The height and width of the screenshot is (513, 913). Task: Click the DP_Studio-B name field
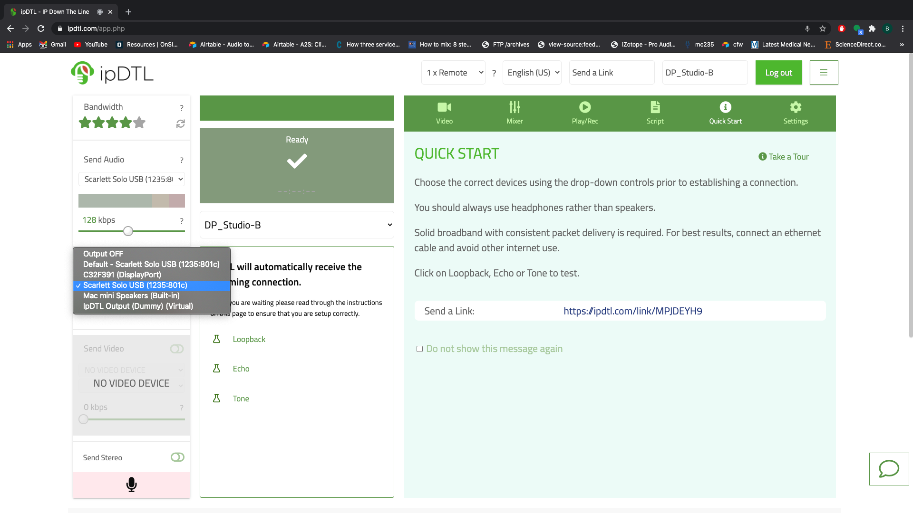tap(705, 73)
